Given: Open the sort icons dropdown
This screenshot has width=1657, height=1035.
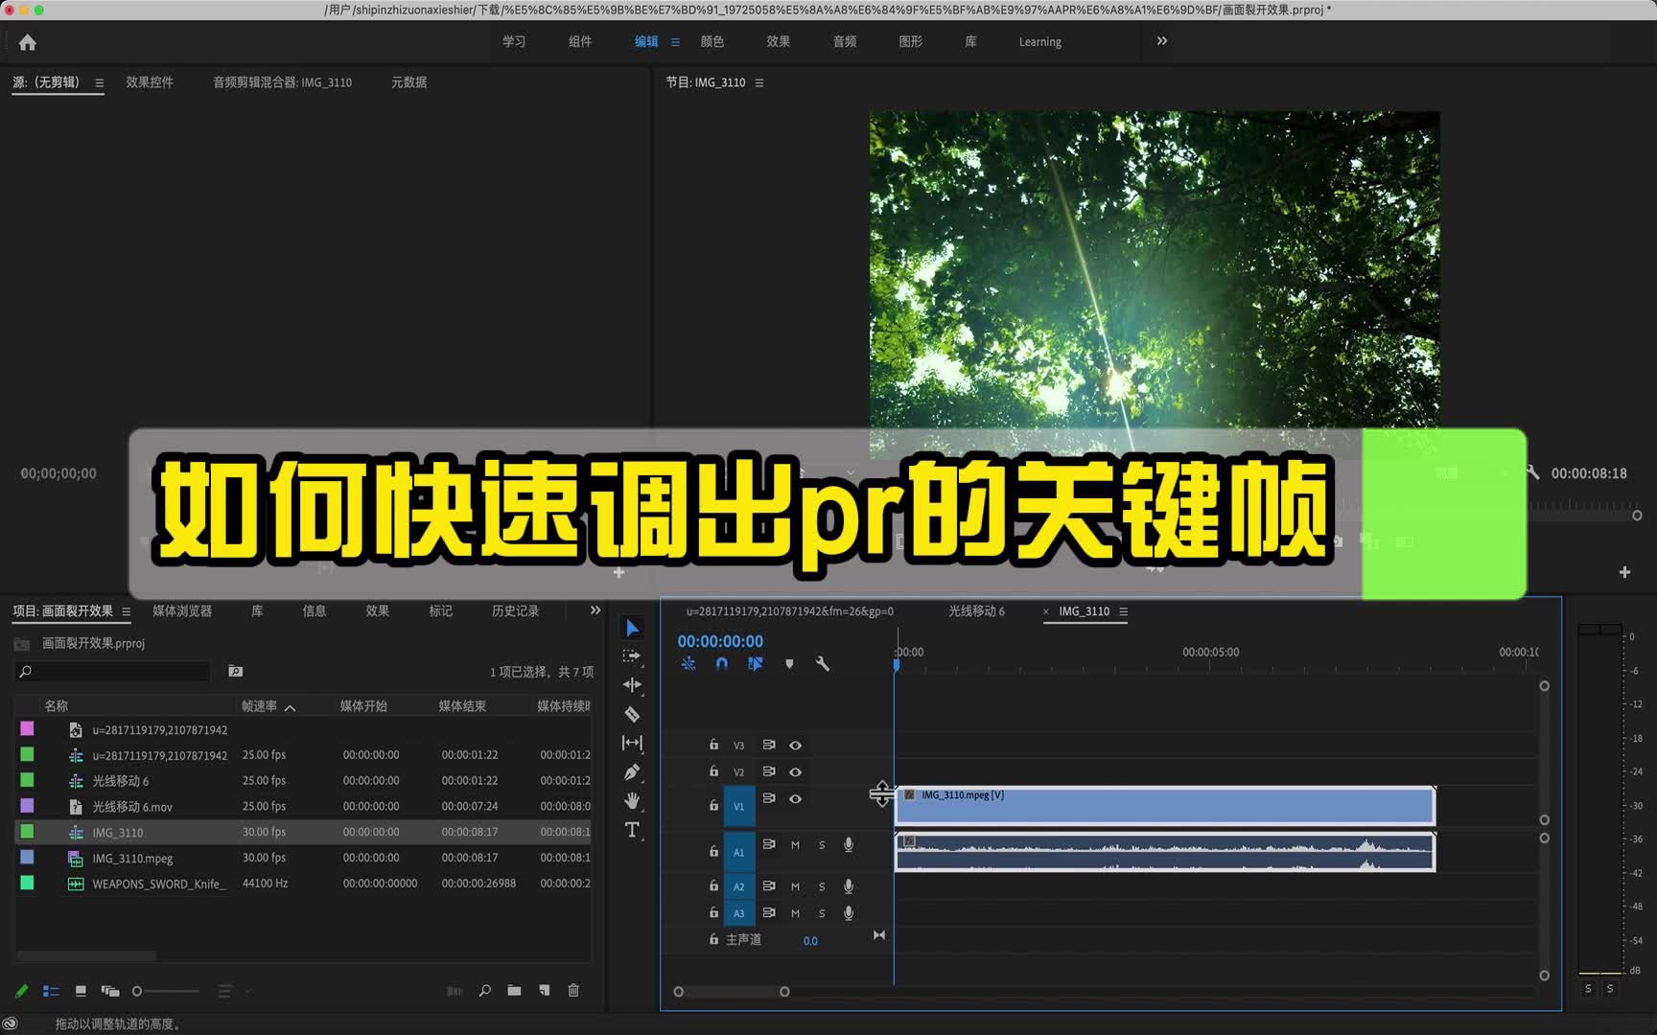Looking at the screenshot, I should [x=231, y=991].
